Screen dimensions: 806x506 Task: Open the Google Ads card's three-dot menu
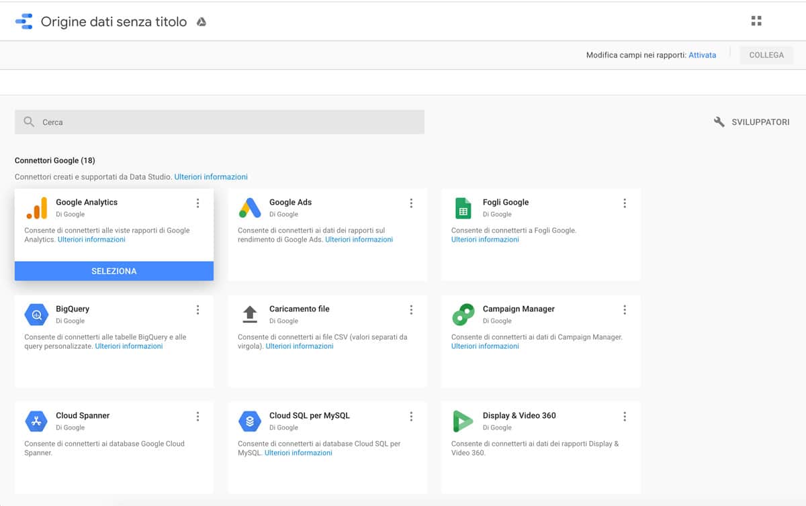tap(411, 203)
